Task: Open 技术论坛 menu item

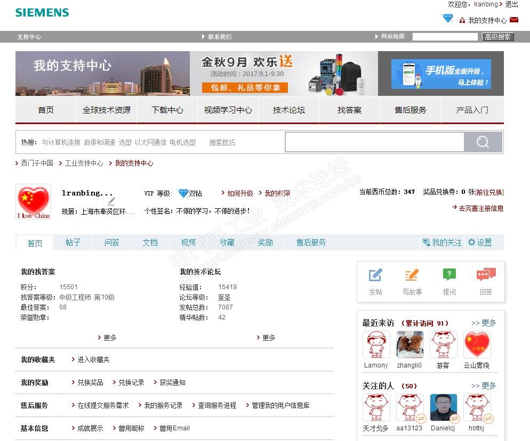Action: (288, 110)
